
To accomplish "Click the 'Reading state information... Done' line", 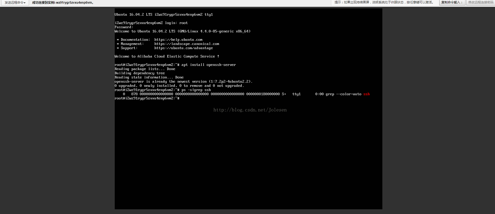I will 149,77.
